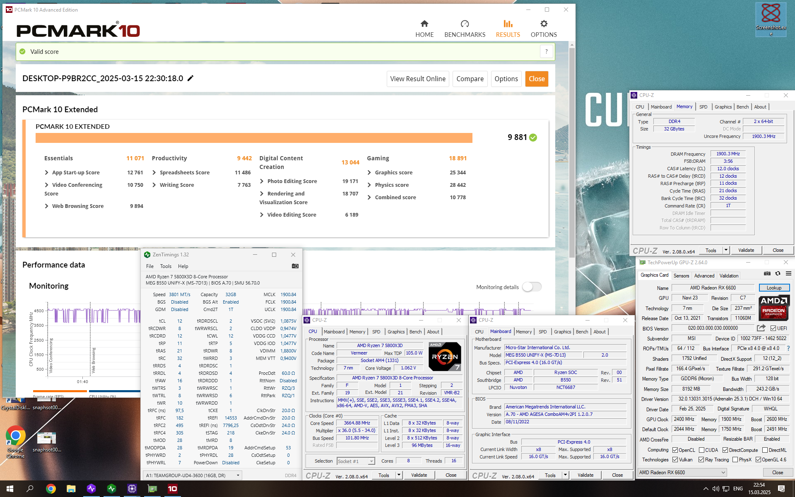Image resolution: width=795 pixels, height=497 pixels.
Task: Open PCMark 10 Results chart icon
Action: [508, 24]
